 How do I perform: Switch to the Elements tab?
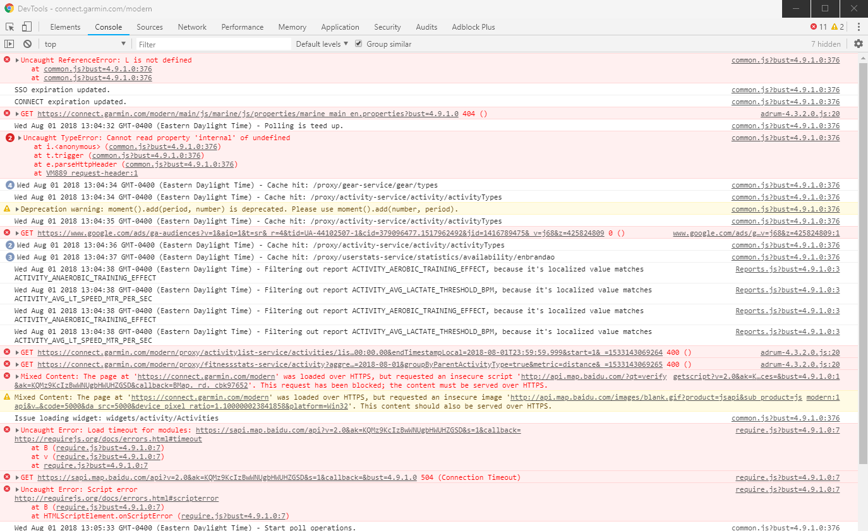(x=65, y=27)
